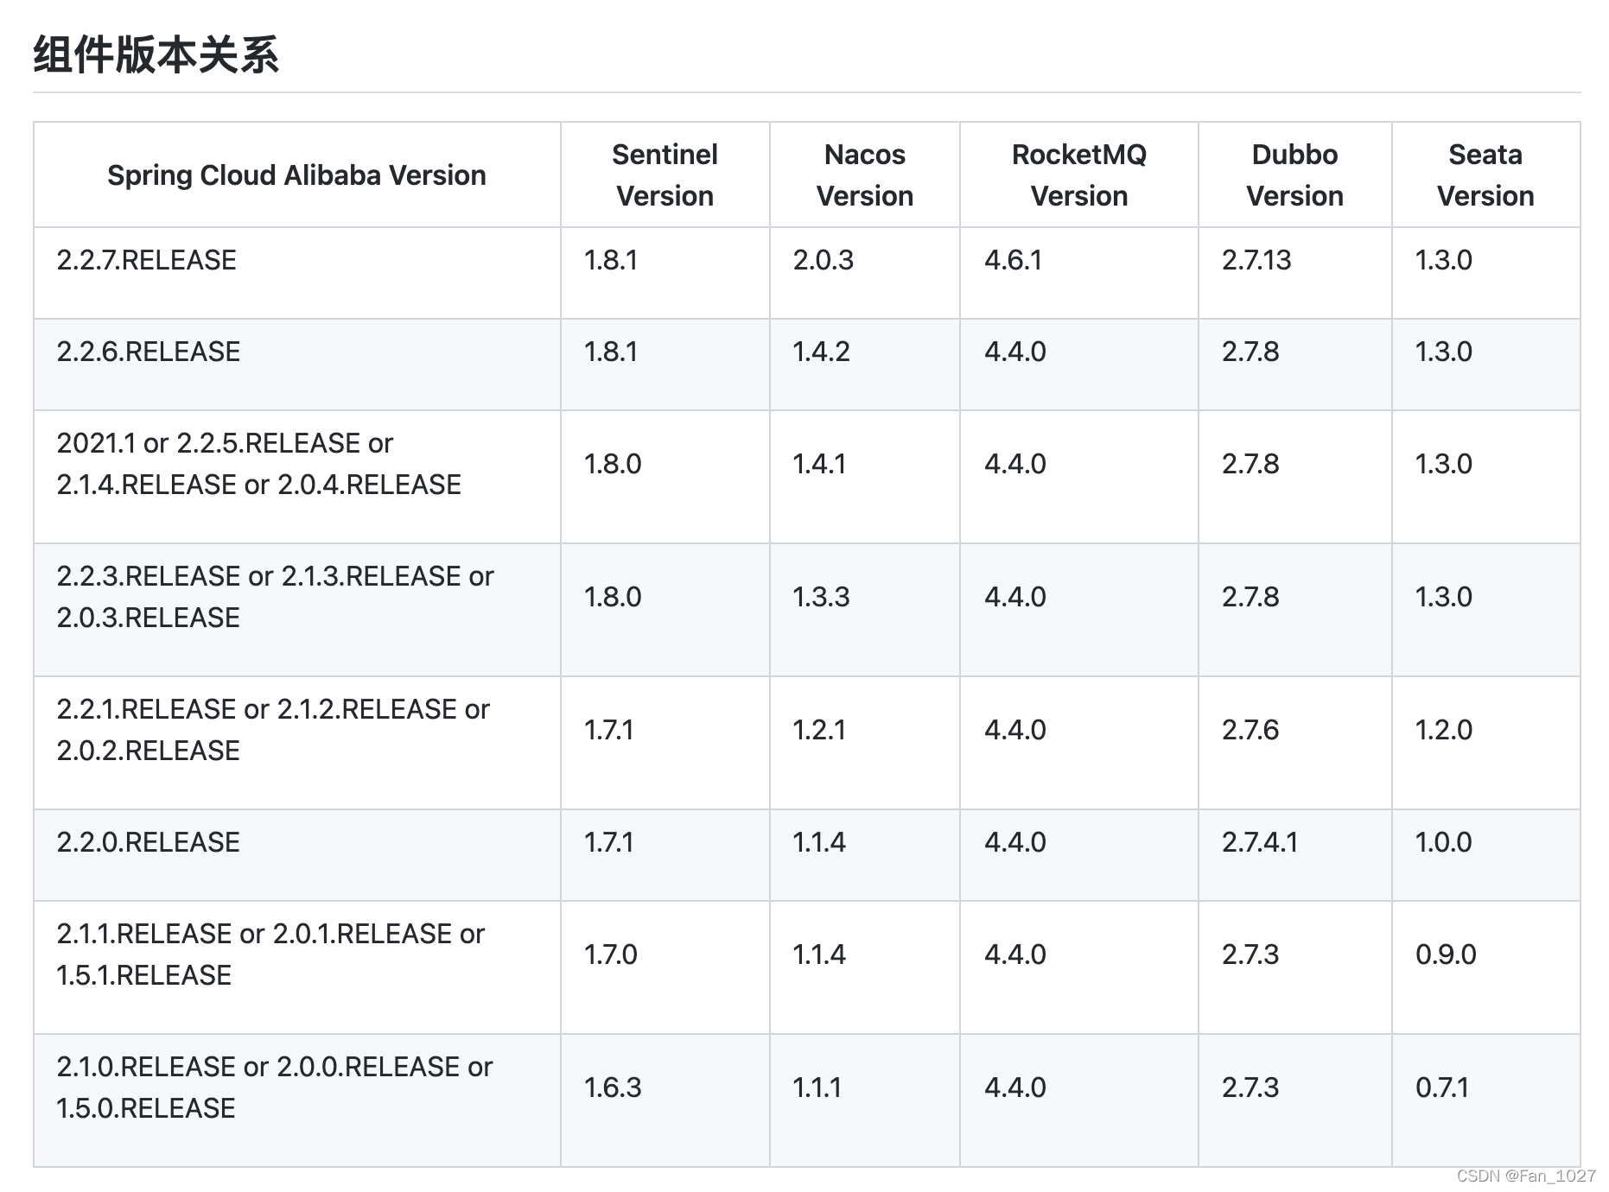Click Seata version 0.7.1
Image resolution: width=1609 pixels, height=1192 pixels.
point(1442,1087)
